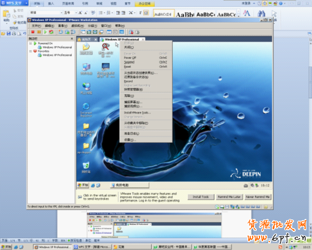Click the console view icon in VMware toolbar
Screen dimensions: 312x250
point(121,32)
